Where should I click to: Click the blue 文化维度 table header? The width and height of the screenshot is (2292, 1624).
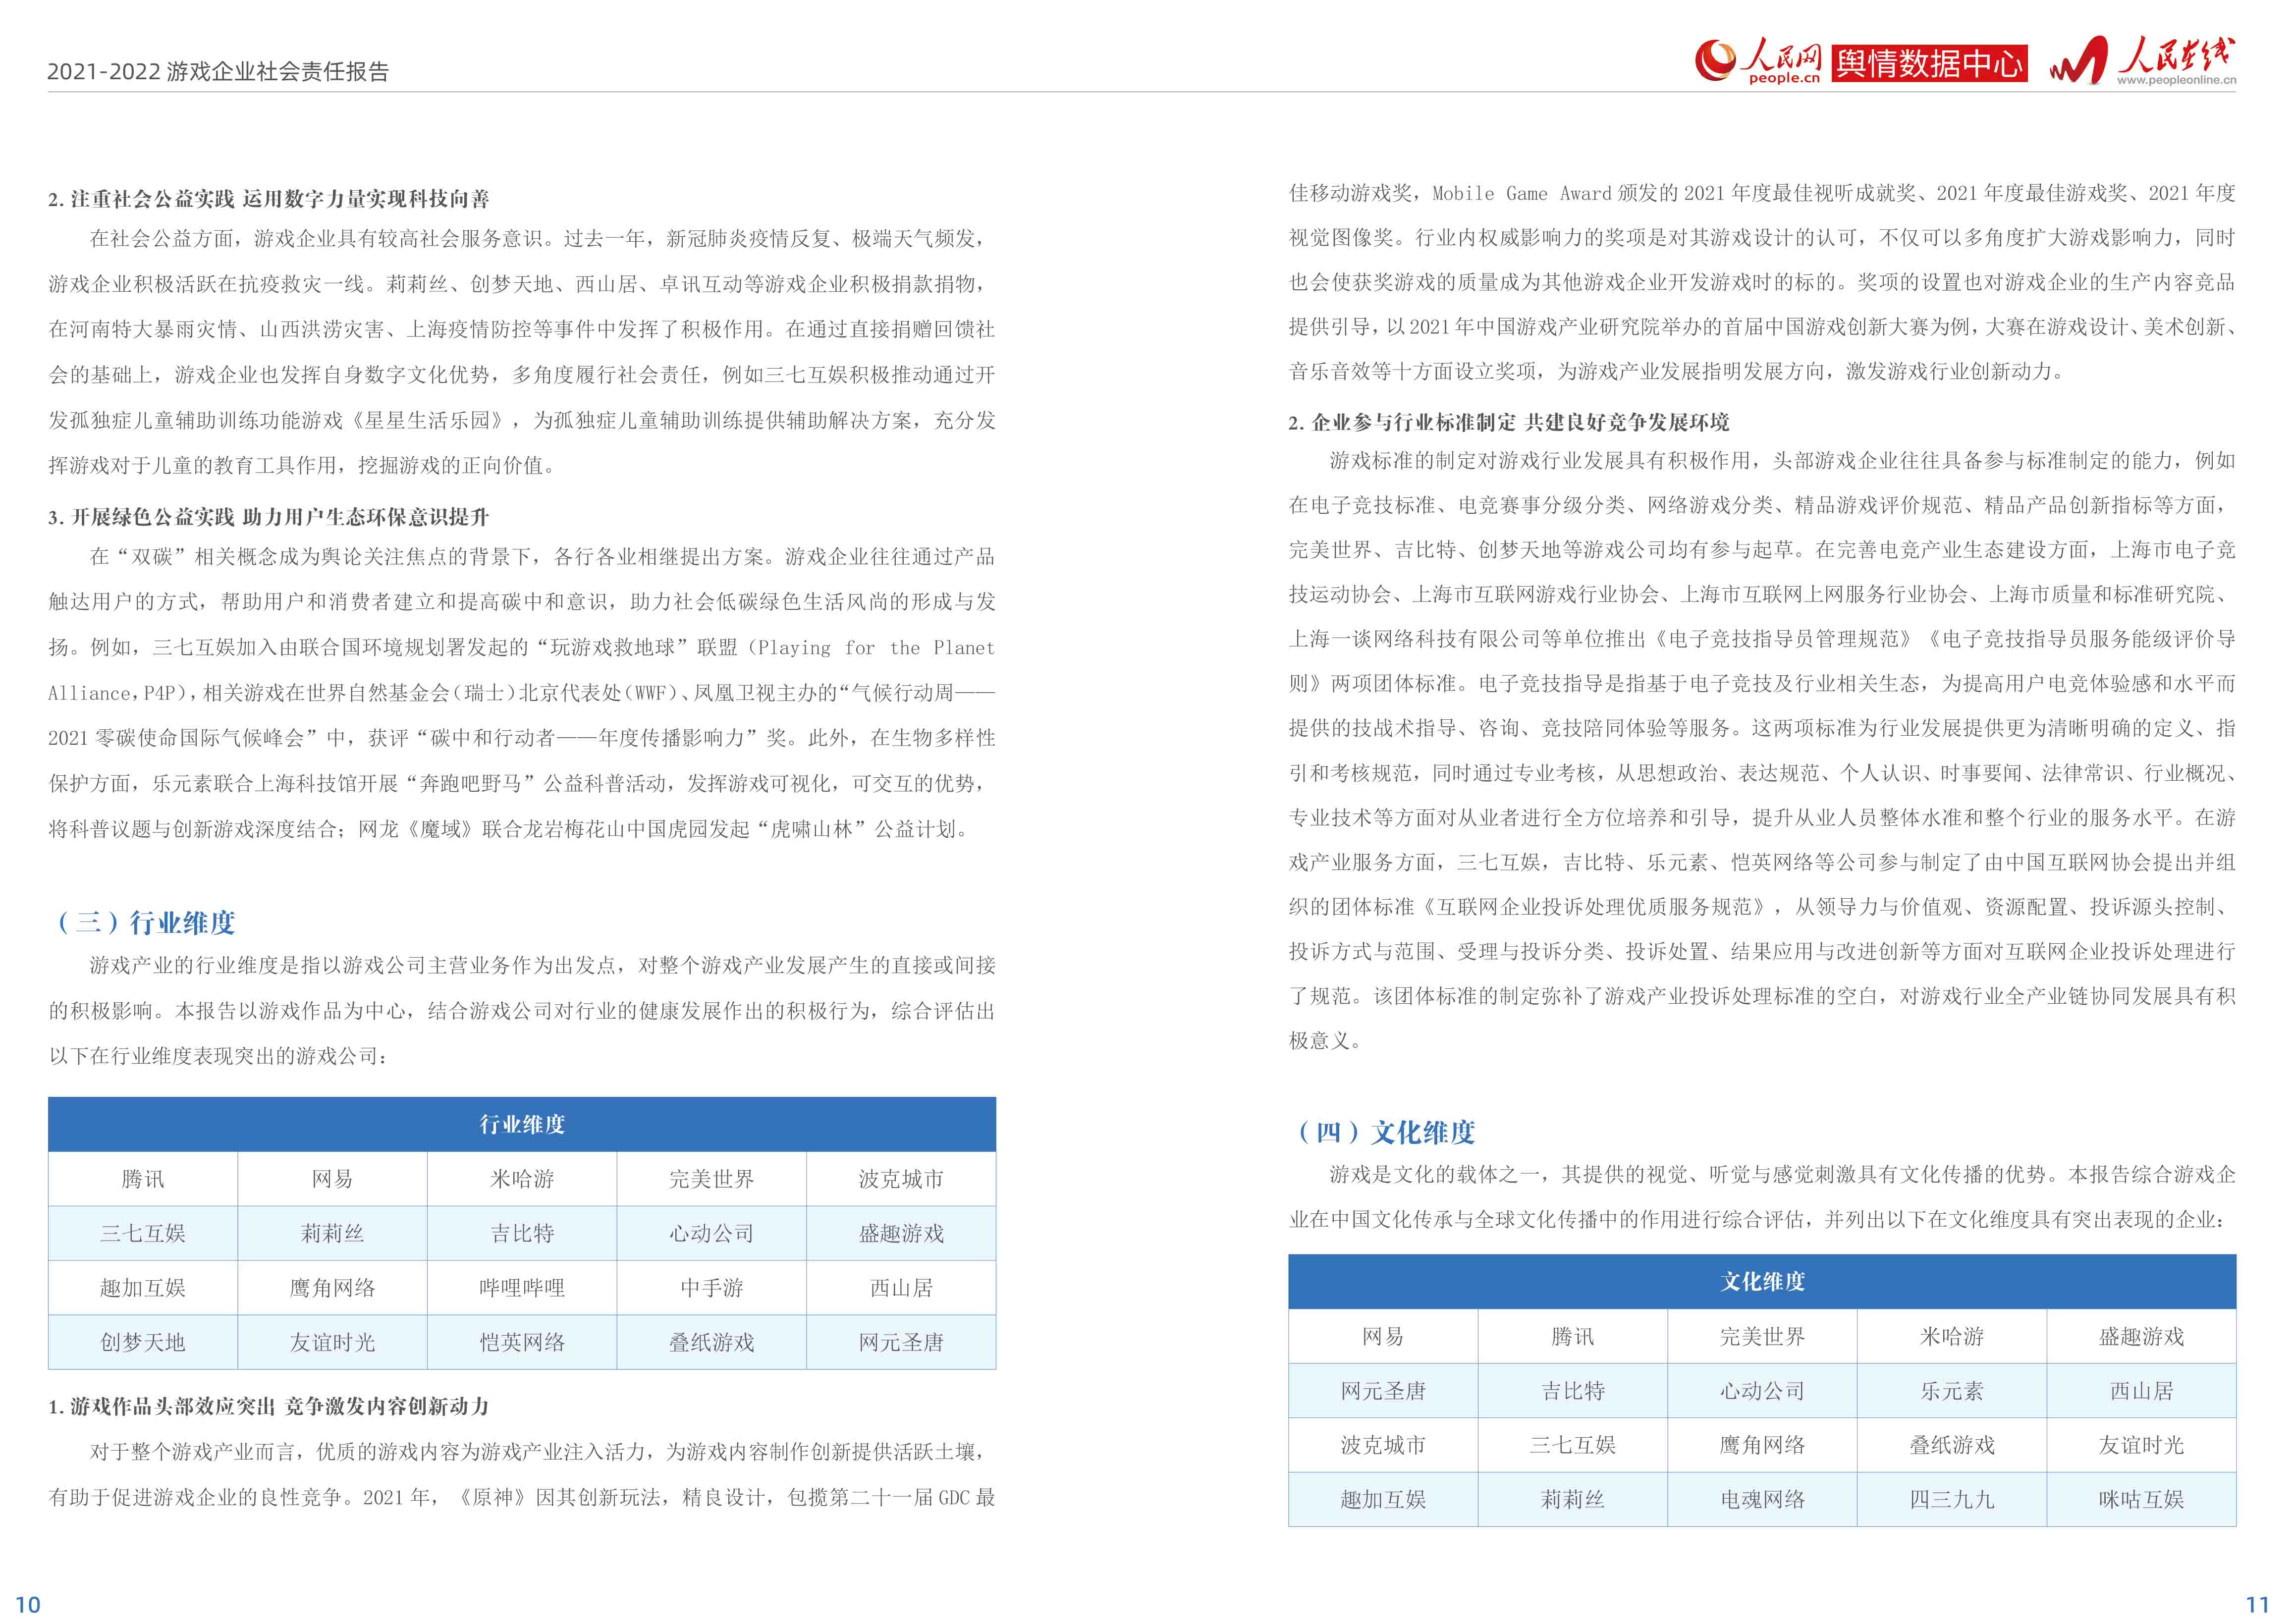click(1762, 1281)
